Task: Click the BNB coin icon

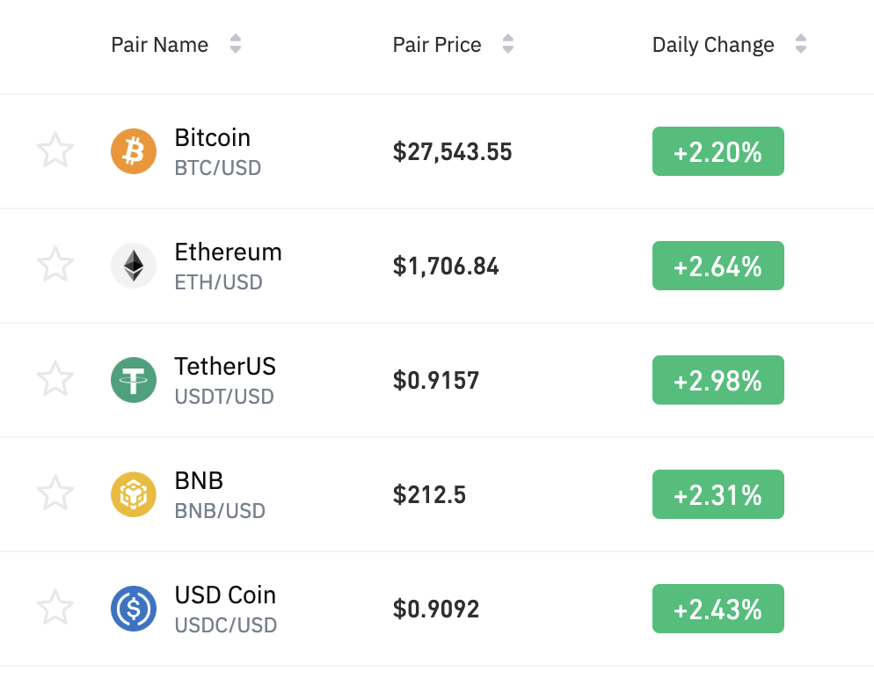Action: [x=134, y=493]
